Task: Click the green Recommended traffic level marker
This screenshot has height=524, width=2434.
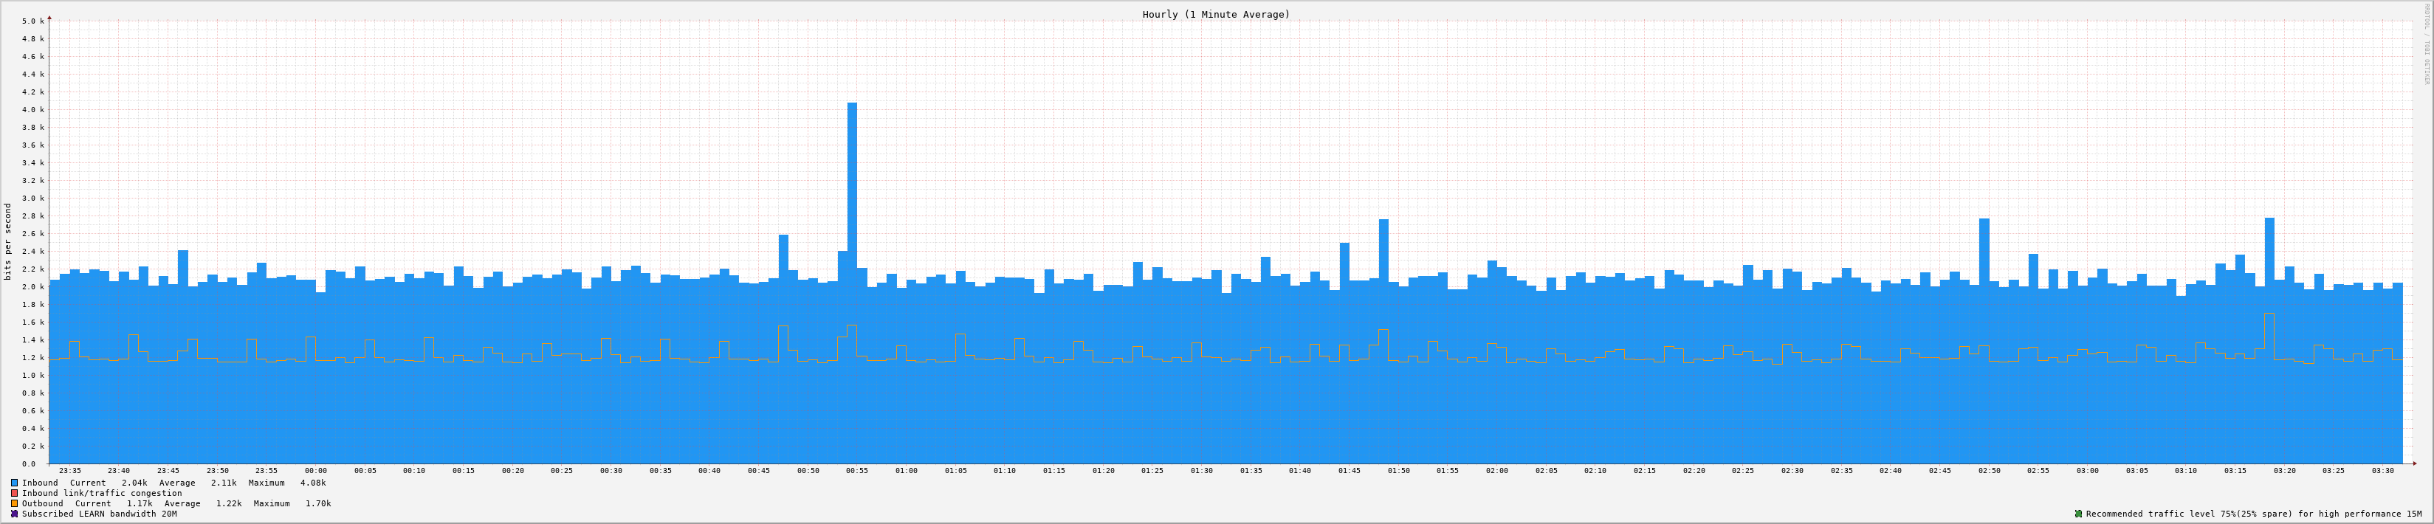Action: (2077, 514)
